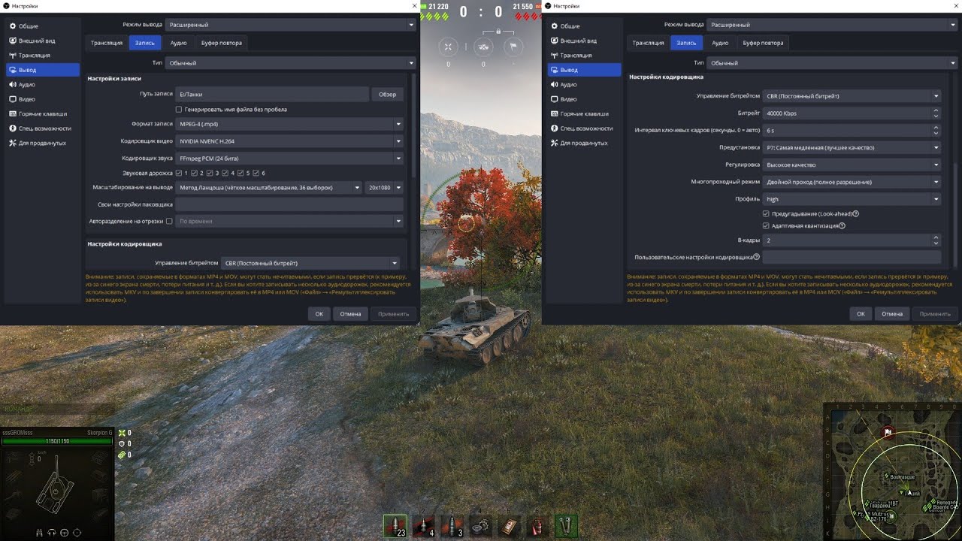Enable Авторазделение на отрезки checkbox

(x=169, y=222)
